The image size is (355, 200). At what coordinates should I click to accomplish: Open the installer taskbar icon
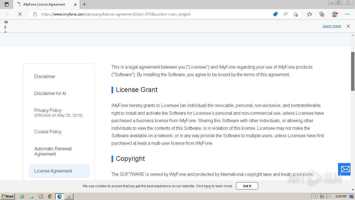coord(69,196)
